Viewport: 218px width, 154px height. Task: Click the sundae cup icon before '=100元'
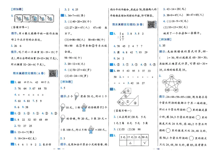coord(91,130)
